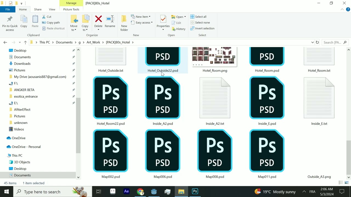
Task: Create a New folder
Action: click(124, 23)
